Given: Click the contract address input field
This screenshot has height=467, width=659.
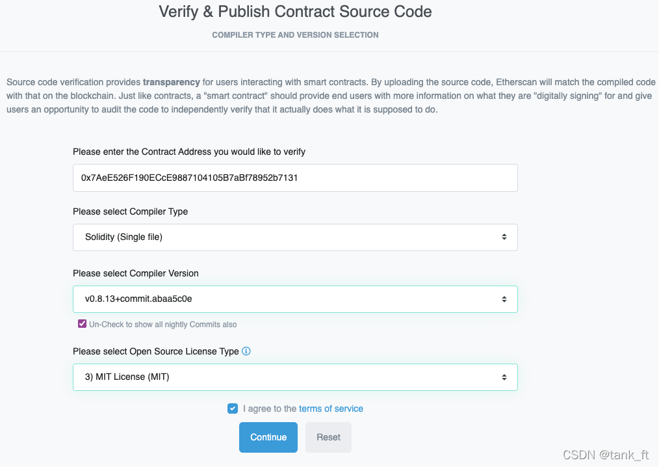Looking at the screenshot, I should [295, 178].
